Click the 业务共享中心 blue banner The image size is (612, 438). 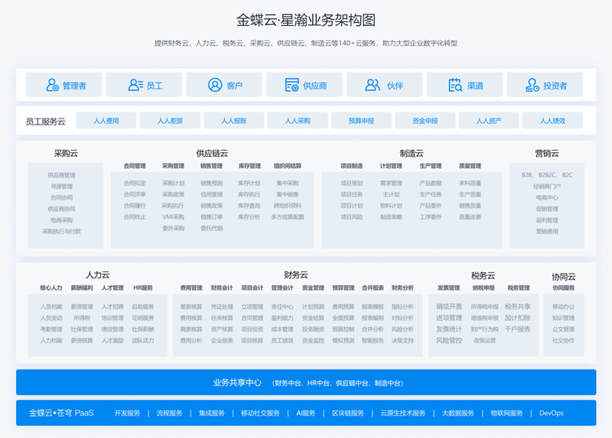pos(306,382)
